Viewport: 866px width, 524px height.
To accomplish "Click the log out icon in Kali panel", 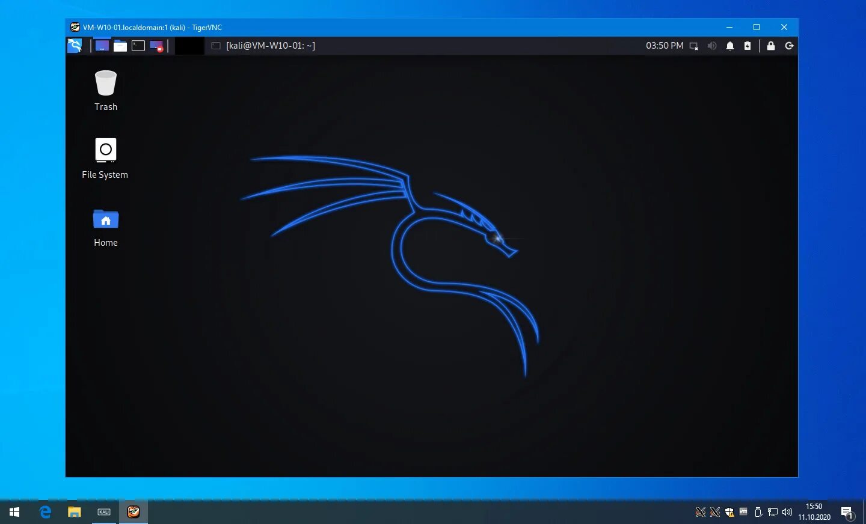I will pos(790,46).
